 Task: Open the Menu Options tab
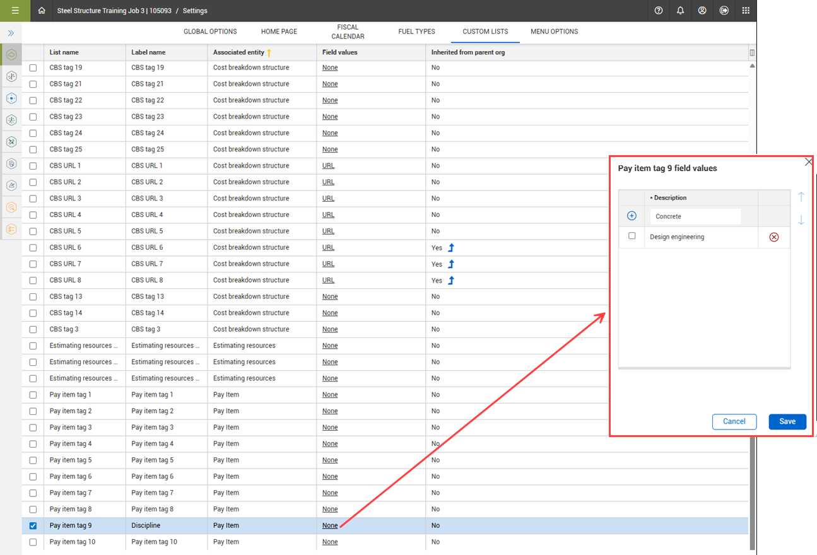point(554,32)
